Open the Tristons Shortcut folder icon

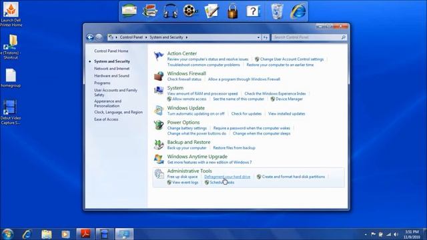pyautogui.click(x=11, y=47)
